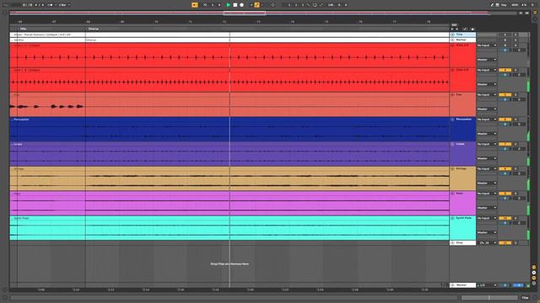Mute Strings via track activator
The width and height of the screenshot is (540, 303).
tap(505, 169)
